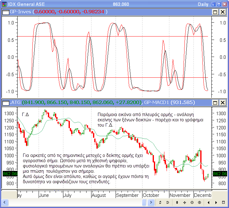Open the .ATG pane menu icon
This screenshot has width=229, height=208.
click(6, 102)
